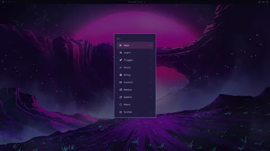Click the square tray icon left of volume
270x151 pixels.
259,2
